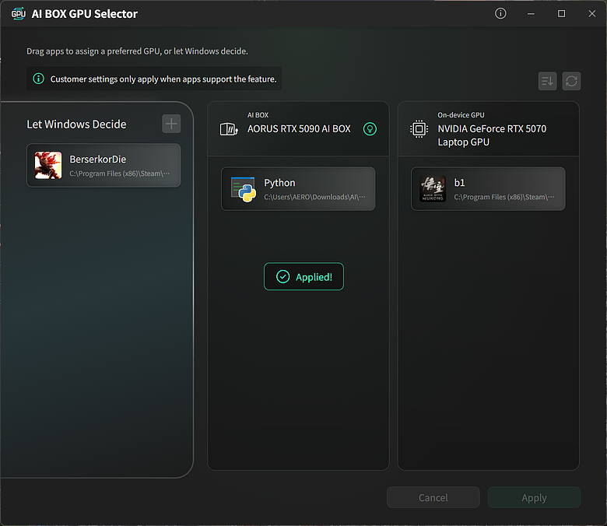Click the Apply button
607x526 pixels.
point(534,497)
